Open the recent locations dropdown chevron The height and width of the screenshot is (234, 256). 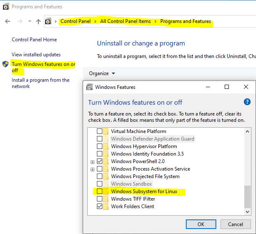coord(30,21)
